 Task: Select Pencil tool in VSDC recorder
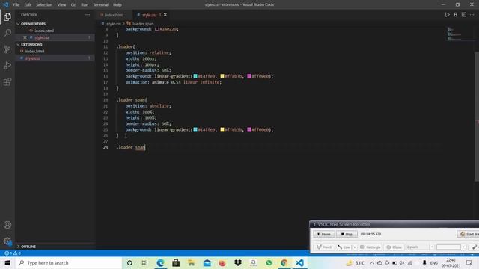(x=324, y=247)
